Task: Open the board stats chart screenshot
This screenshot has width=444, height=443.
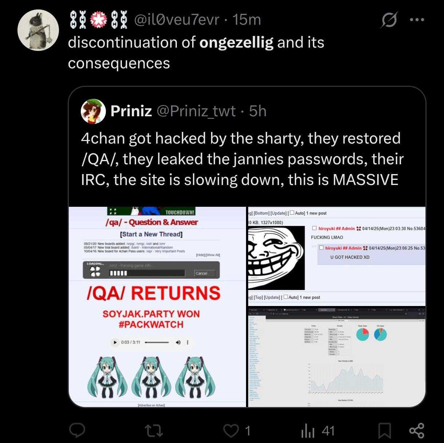Action: (x=336, y=357)
